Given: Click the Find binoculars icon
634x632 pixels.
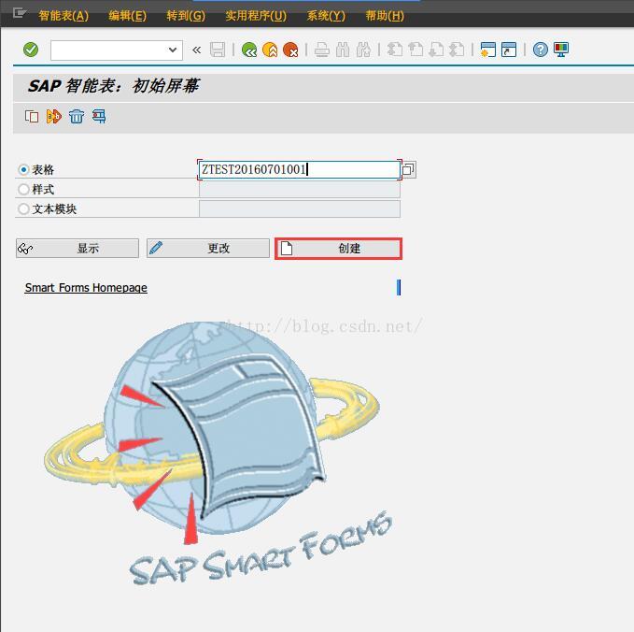Looking at the screenshot, I should pos(343,50).
